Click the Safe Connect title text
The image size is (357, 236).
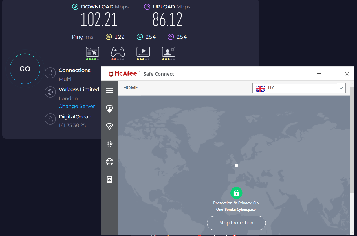click(159, 74)
